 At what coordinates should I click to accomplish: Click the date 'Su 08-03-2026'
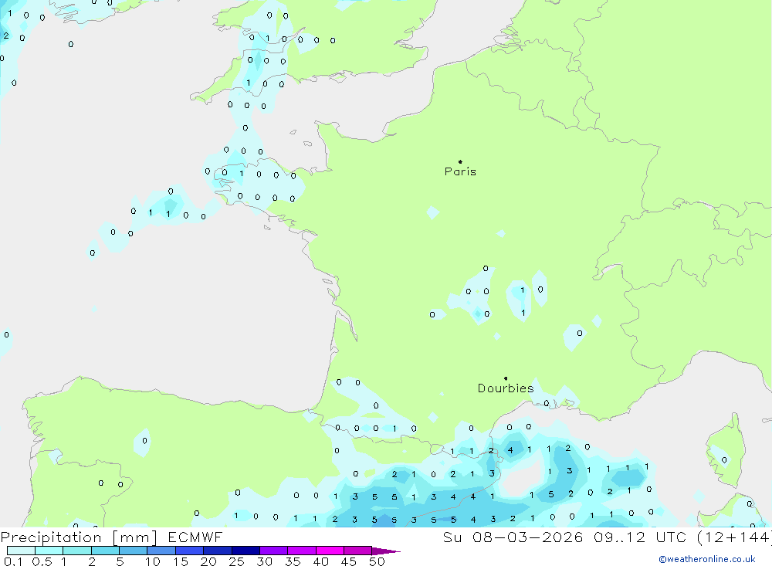513,537
